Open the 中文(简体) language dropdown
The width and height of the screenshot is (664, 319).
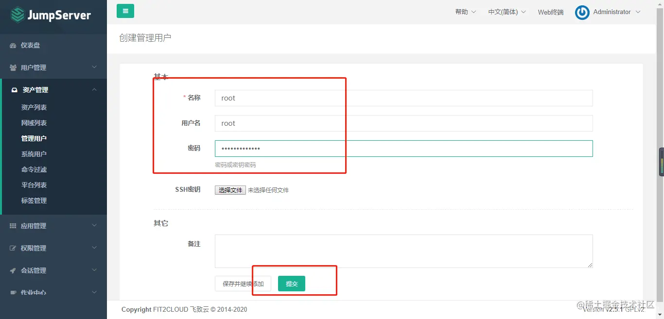click(x=507, y=12)
